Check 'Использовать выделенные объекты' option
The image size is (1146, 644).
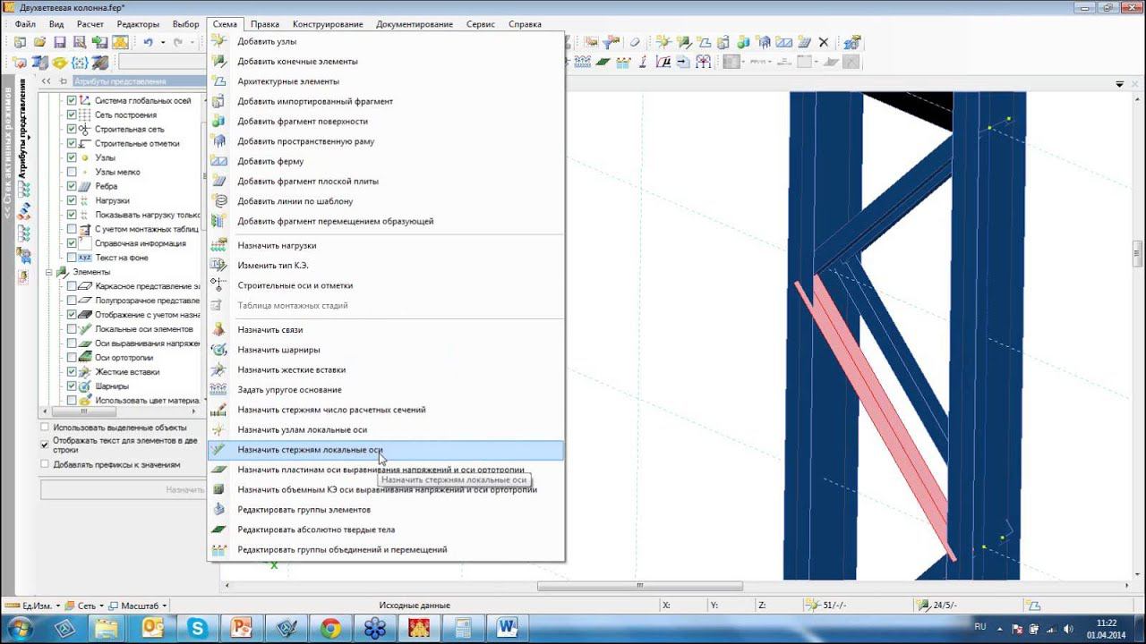pos(45,428)
